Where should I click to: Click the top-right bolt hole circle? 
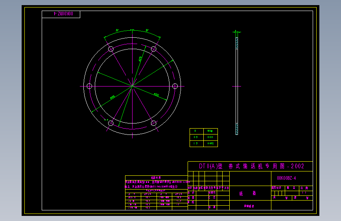tap(153, 49)
